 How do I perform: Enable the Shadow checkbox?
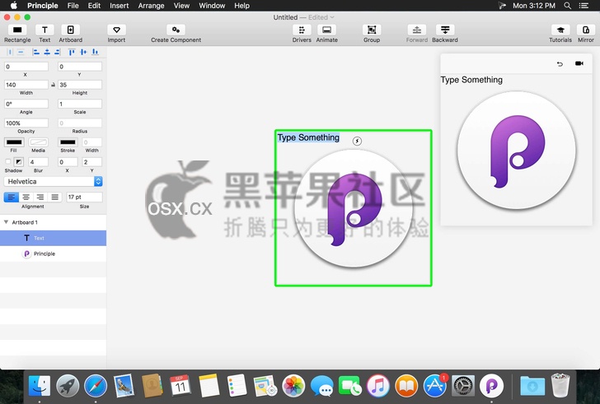click(7, 161)
